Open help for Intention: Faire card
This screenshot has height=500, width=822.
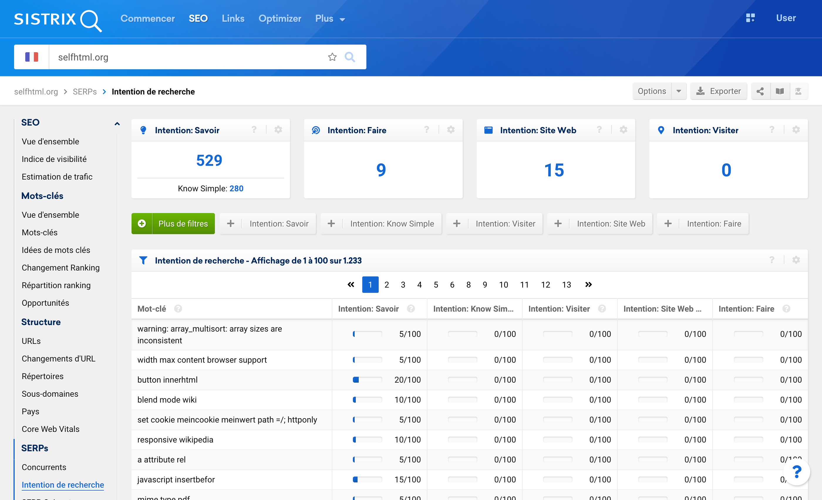coord(427,130)
